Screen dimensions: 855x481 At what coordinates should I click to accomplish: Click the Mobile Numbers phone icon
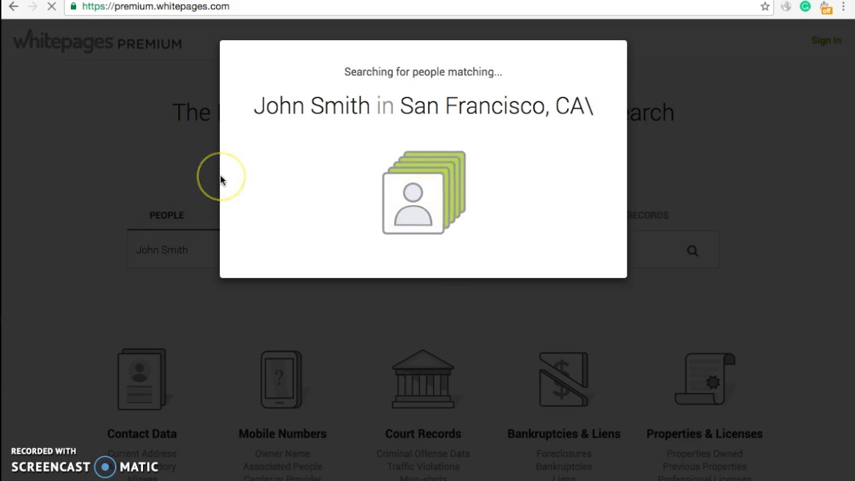[282, 379]
